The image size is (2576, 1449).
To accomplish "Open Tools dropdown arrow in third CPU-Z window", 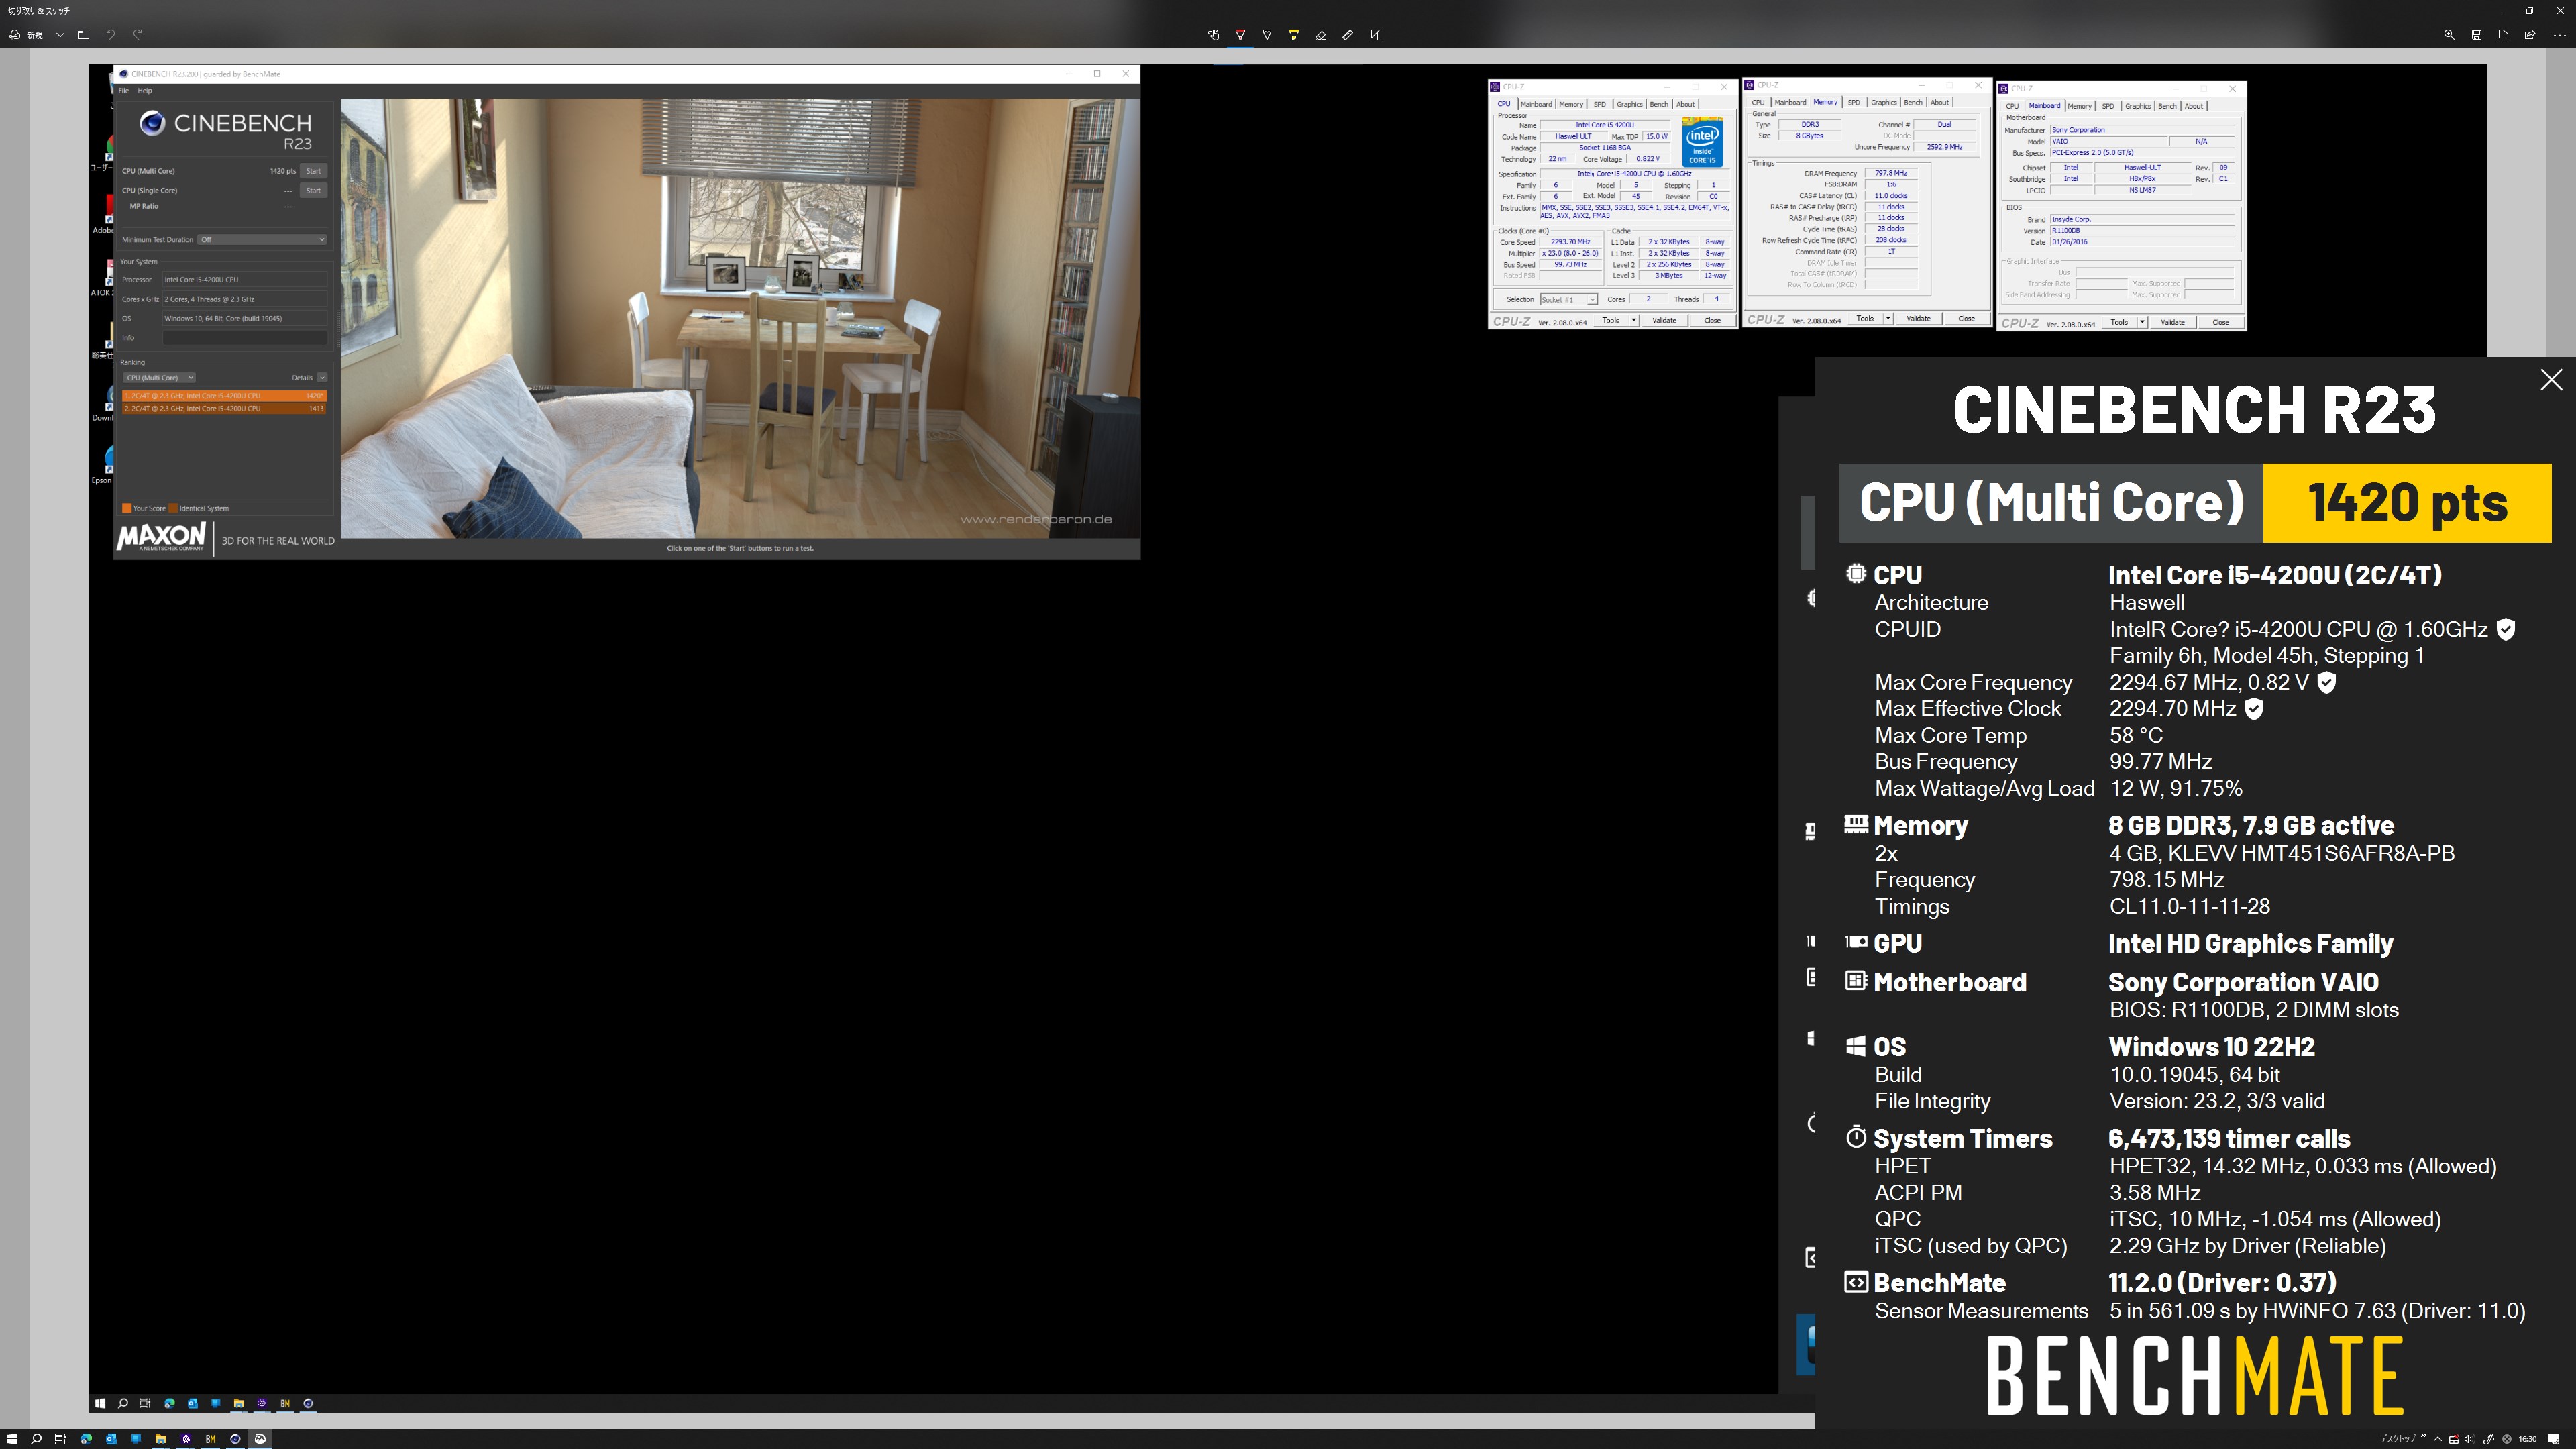I will tap(2142, 323).
